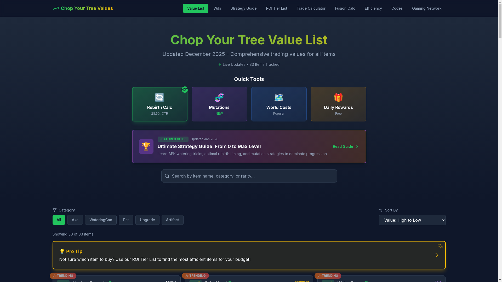502x282 pixels.
Task: Go to the Wiki nav item
Action: [217, 8]
